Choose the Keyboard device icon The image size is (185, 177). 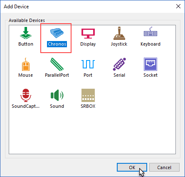(x=150, y=32)
